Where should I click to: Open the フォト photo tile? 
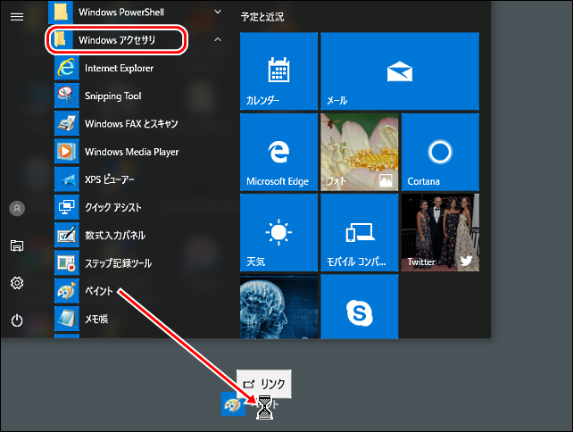pyautogui.click(x=360, y=152)
